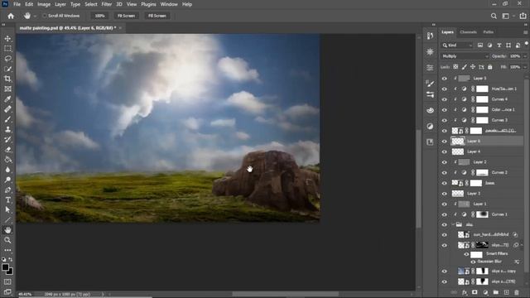This screenshot has height=298, width=530.
Task: Hide Layer 4 visibility eye
Action: 444,151
